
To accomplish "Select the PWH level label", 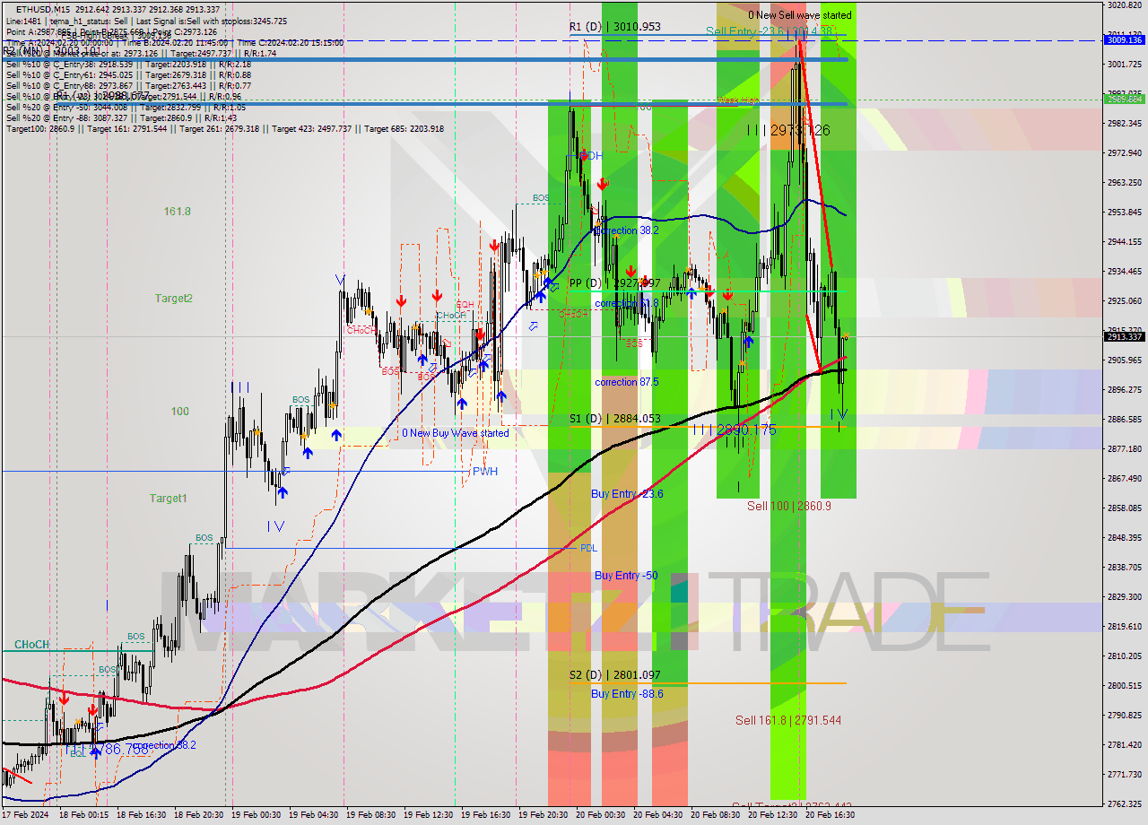I will [485, 472].
